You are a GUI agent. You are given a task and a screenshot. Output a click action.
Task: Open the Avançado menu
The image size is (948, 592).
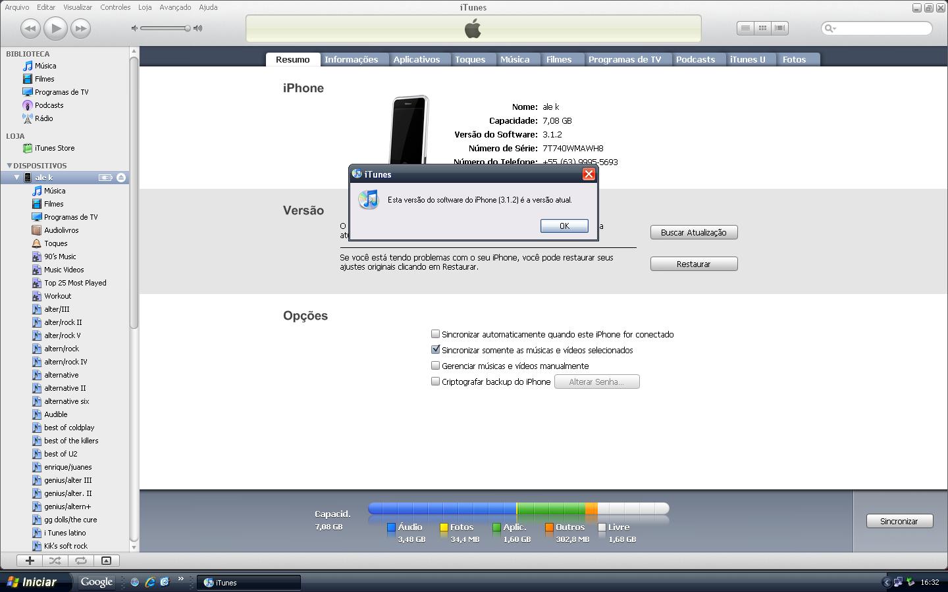pyautogui.click(x=175, y=7)
